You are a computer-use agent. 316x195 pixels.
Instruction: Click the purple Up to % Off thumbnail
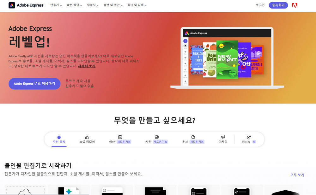click(x=245, y=60)
